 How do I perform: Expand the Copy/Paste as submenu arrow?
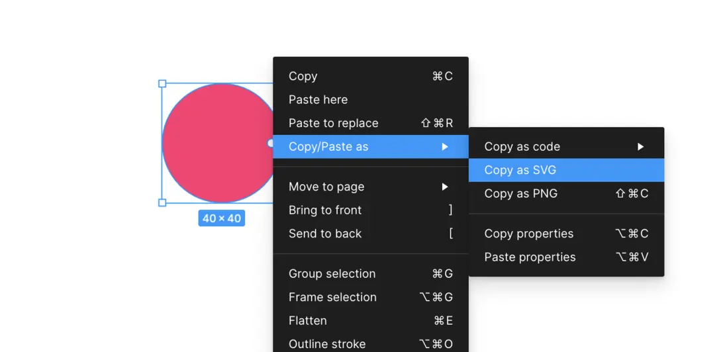(445, 147)
